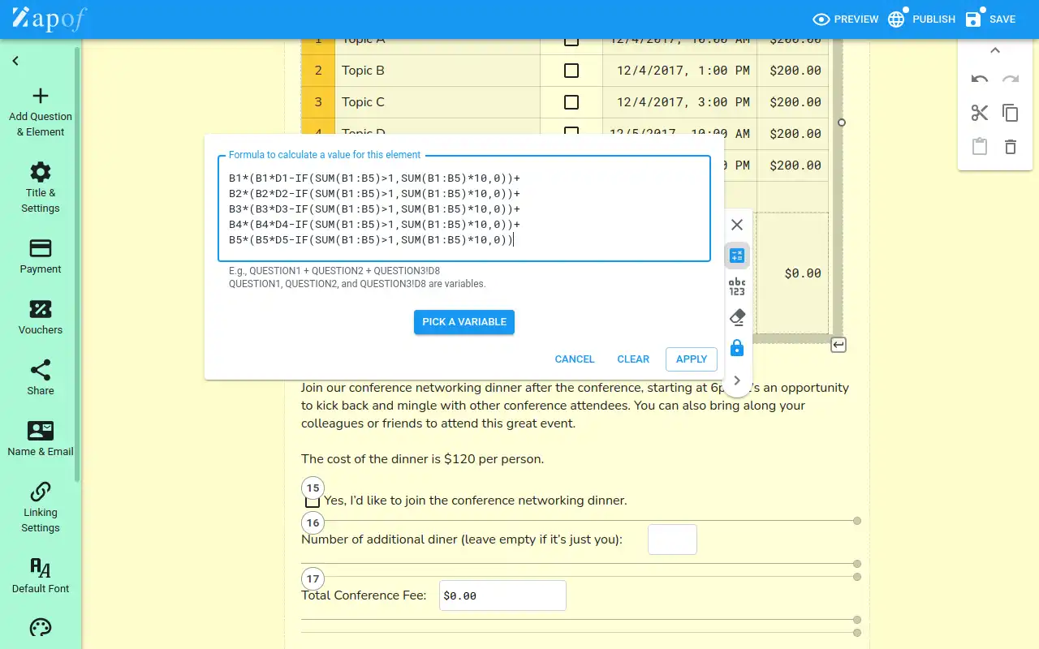Viewport: 1039px width, 649px height.
Task: Open Default Font settings in sidebar
Action: (40, 575)
